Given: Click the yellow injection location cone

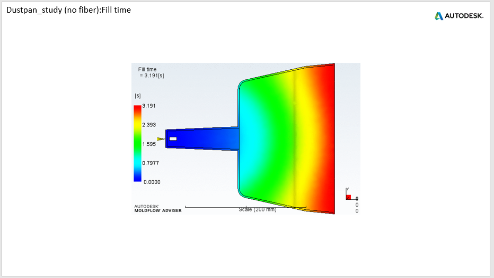Looking at the screenshot, I should [x=161, y=139].
